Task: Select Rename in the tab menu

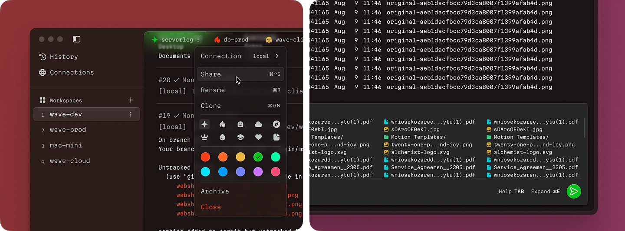Action: click(240, 90)
